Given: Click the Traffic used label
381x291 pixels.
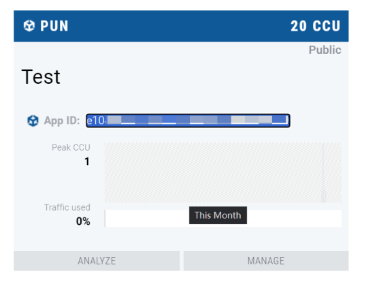Looking at the screenshot, I should pyautogui.click(x=67, y=207).
